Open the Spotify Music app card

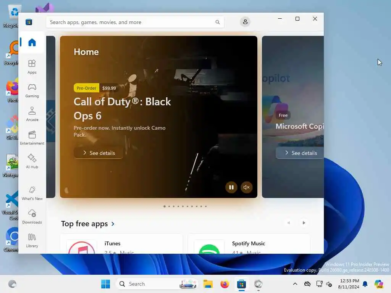[x=249, y=244]
